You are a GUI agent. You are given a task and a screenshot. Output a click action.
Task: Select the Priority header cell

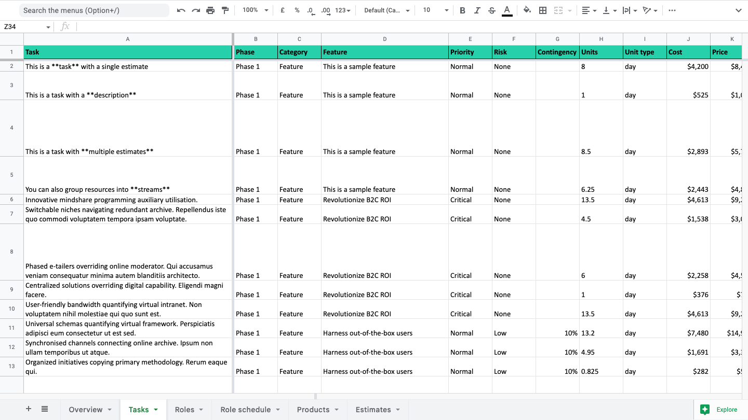470,52
